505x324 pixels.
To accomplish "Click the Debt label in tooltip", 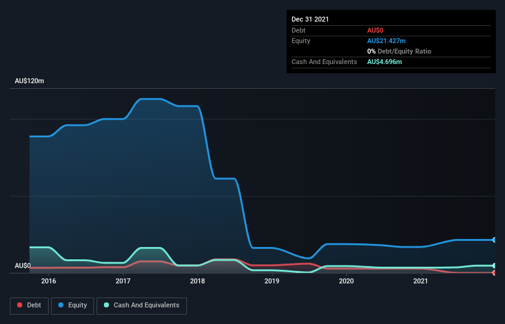I will pyautogui.click(x=298, y=30).
